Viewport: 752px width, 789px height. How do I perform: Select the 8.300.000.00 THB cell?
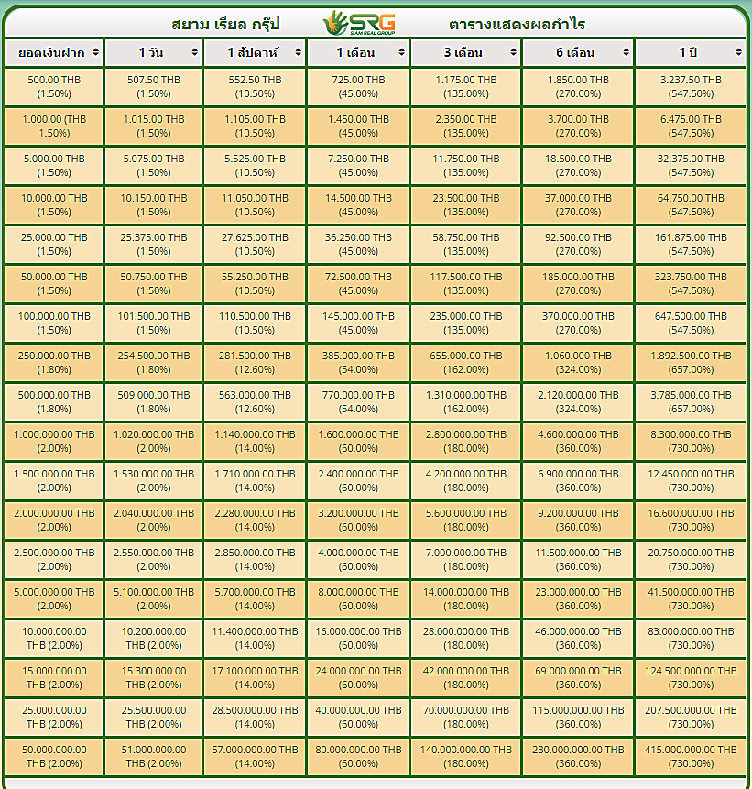click(x=691, y=442)
